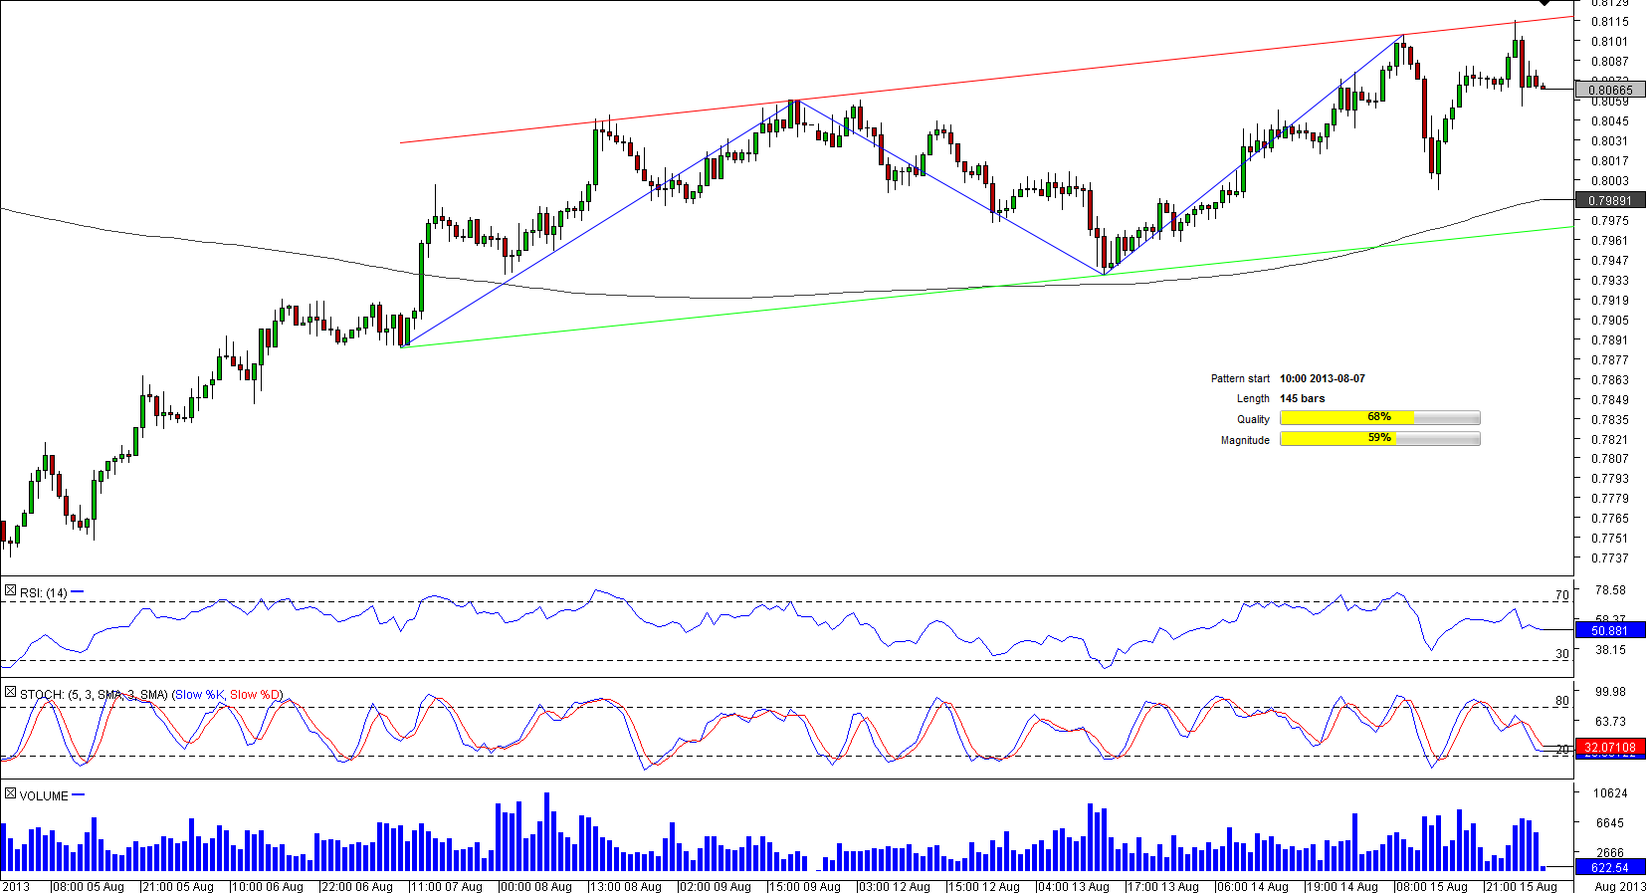Click the blue RSI legend line marker

pos(78,592)
